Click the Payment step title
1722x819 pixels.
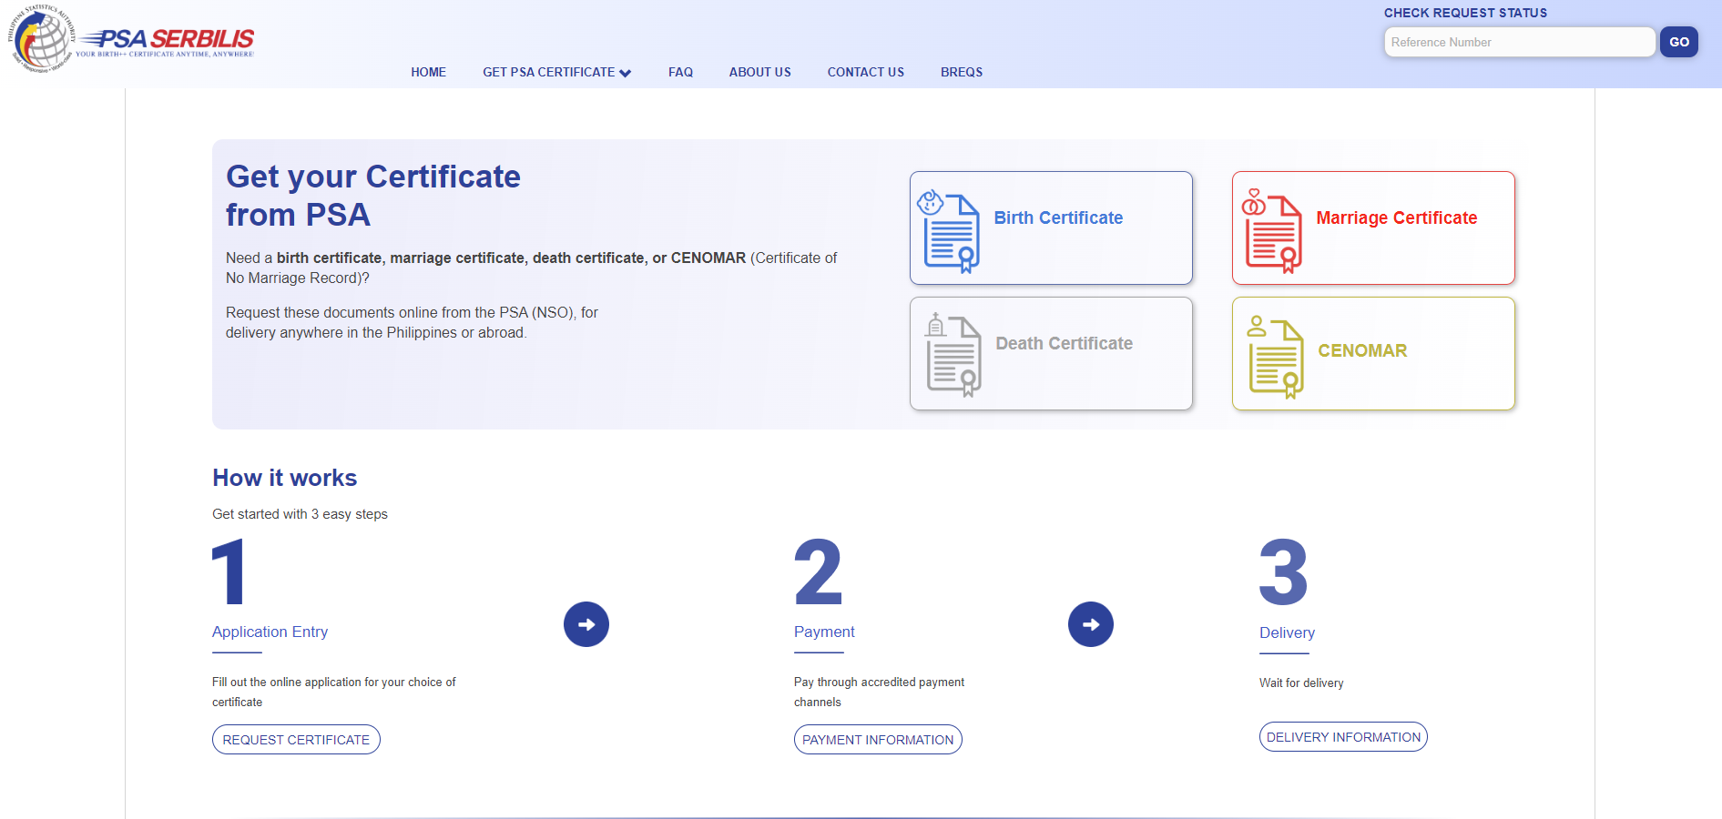[x=824, y=632]
